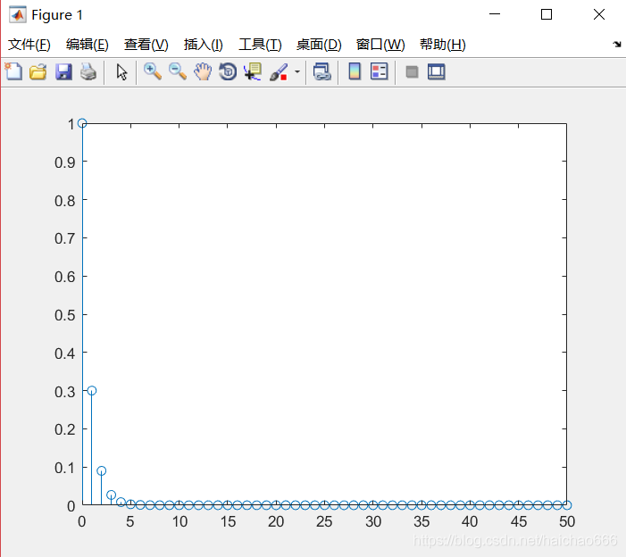Viewport: 626px width, 557px height.
Task: Click the Hide Plot Tools icon
Action: click(x=412, y=72)
